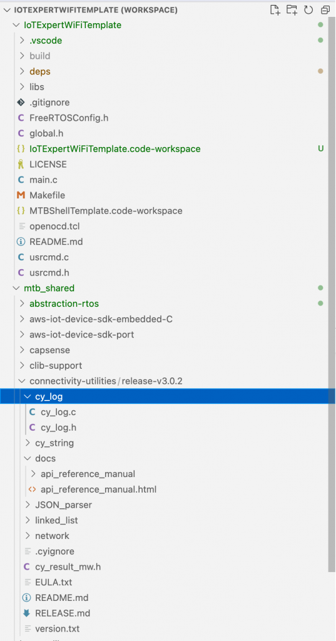Click the New Folder icon in explorer header

point(292,10)
